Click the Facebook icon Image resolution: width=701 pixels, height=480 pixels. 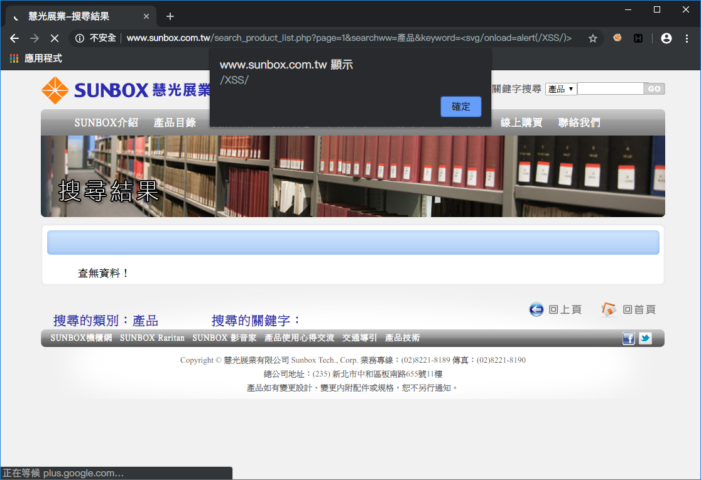click(x=629, y=338)
